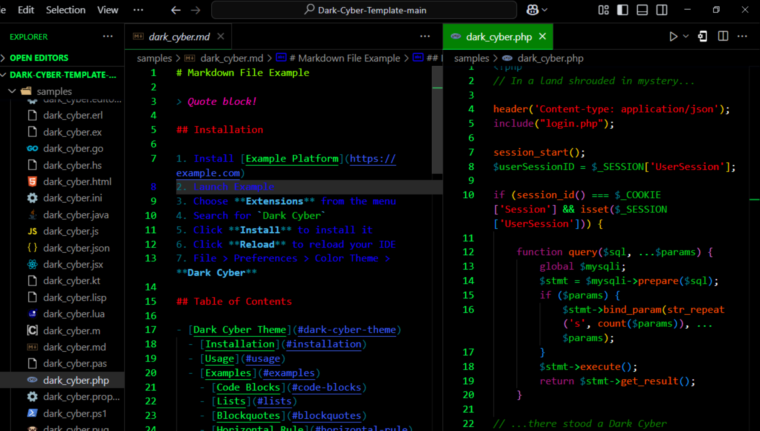Toggle bottom Panel visibility
This screenshot has height=431, width=760.
(x=642, y=10)
